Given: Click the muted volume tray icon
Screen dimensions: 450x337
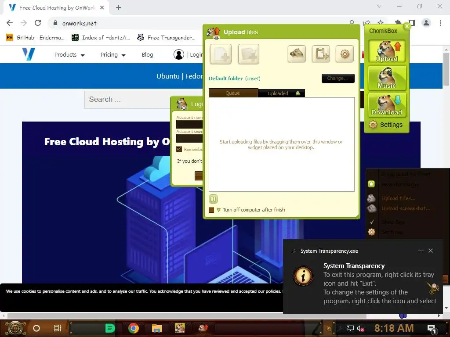Looking at the screenshot, I should (x=360, y=328).
